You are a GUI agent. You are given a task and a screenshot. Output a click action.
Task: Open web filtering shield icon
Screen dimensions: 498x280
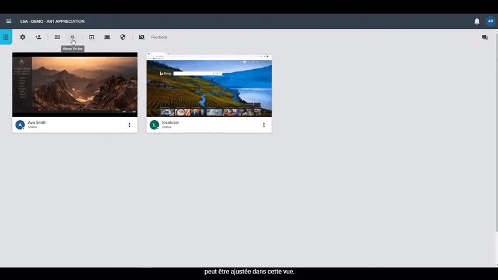pyautogui.click(x=123, y=37)
